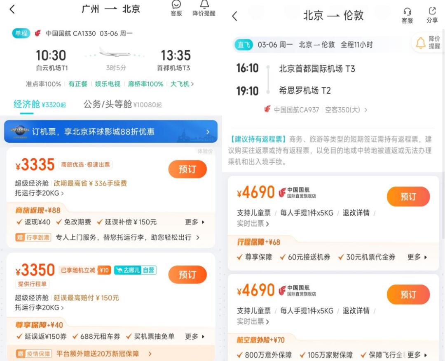This screenshot has width=445, height=361.
Task: Tap the floating 降价提醒 bell badge
Action: tap(428, 42)
